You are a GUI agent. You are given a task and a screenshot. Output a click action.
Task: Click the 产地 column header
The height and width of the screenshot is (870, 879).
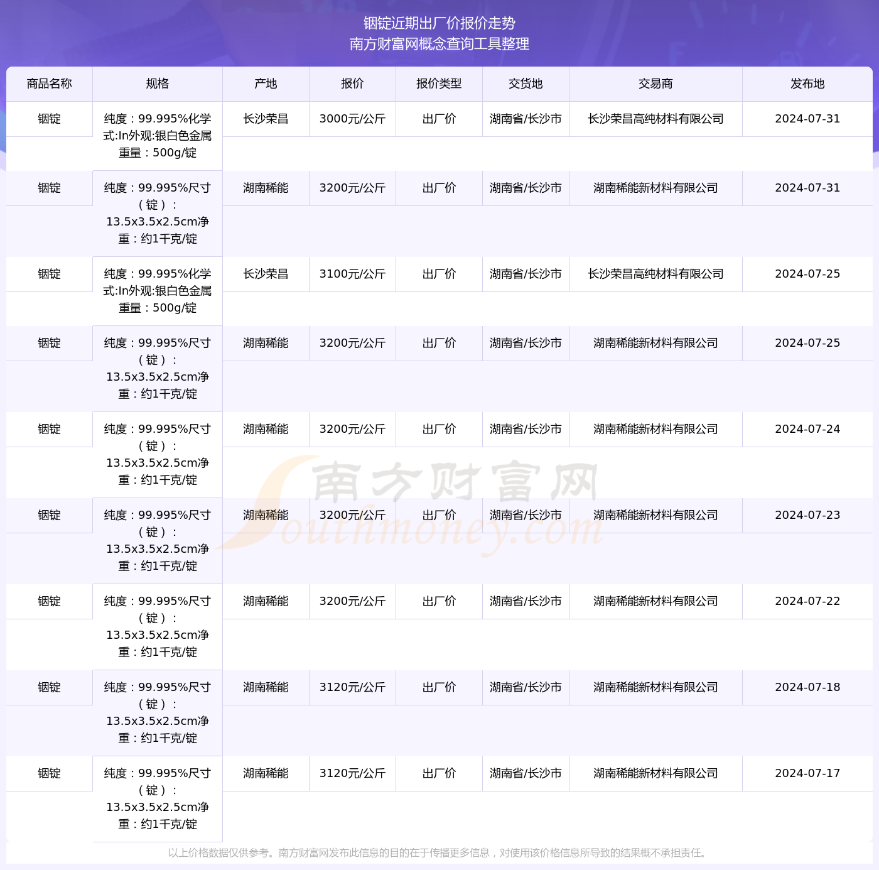[x=266, y=84]
